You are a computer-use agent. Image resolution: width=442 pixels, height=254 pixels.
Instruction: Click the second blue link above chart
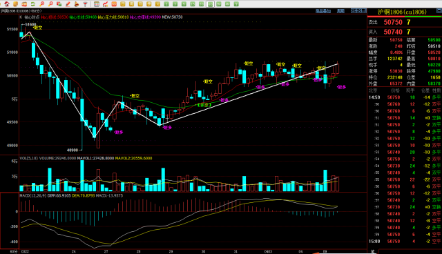(340, 11)
